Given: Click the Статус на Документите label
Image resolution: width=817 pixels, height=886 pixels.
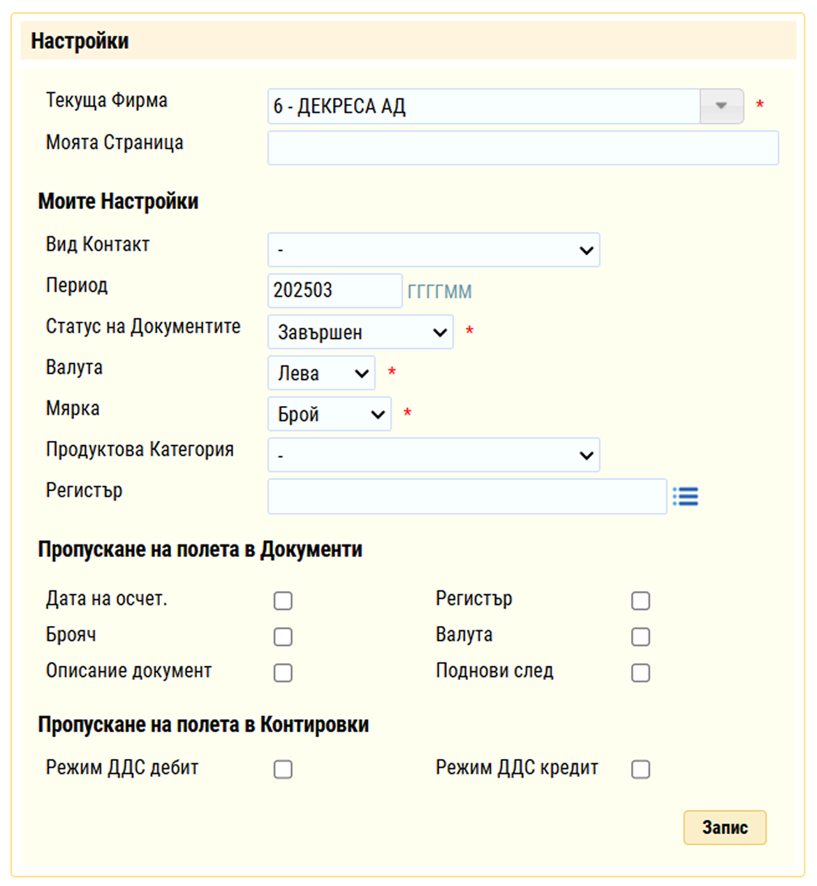Looking at the screenshot, I should (143, 326).
